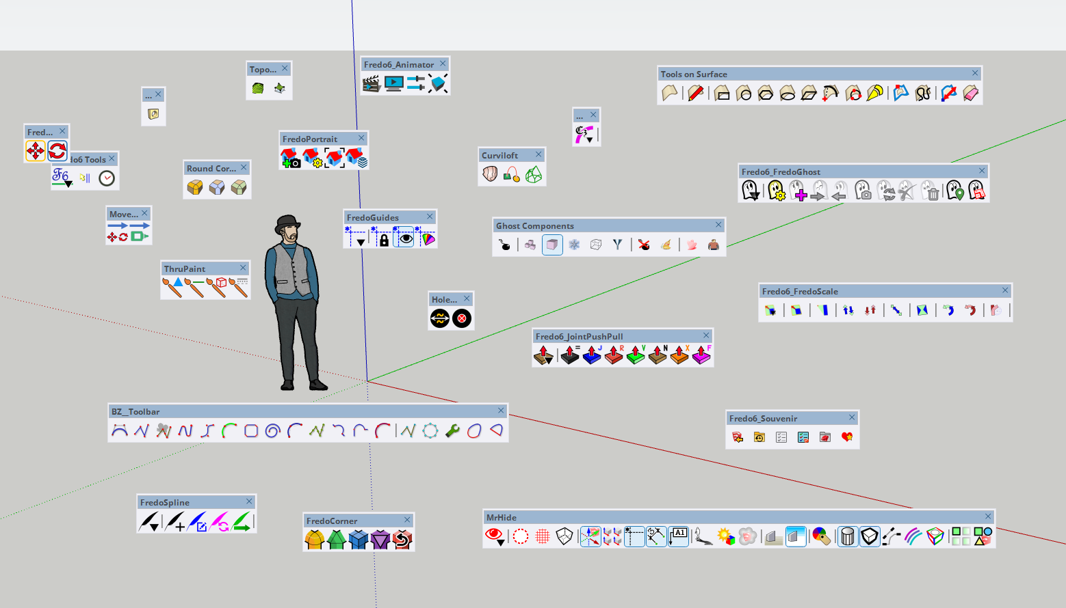The image size is (1066, 608).
Task: Click the rainbow color fan icon in FredoGuides
Action: click(x=428, y=238)
